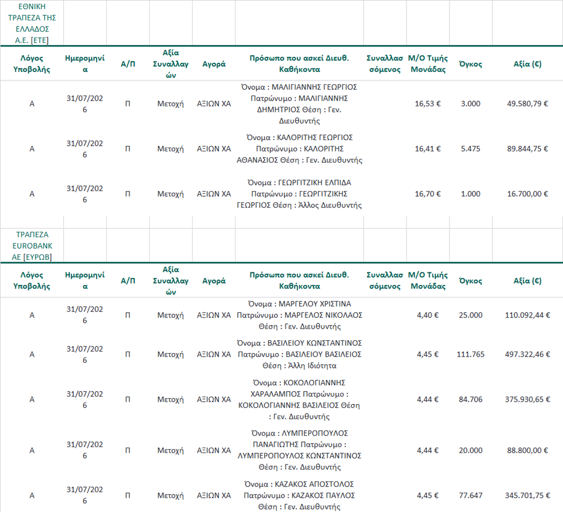The image size is (563, 512).
Task: Select the ΤΡΑΠΕΖΑ EUROBANK ΑΕ [ΕΥΡΩΒ] title cell
Action: (x=32, y=246)
